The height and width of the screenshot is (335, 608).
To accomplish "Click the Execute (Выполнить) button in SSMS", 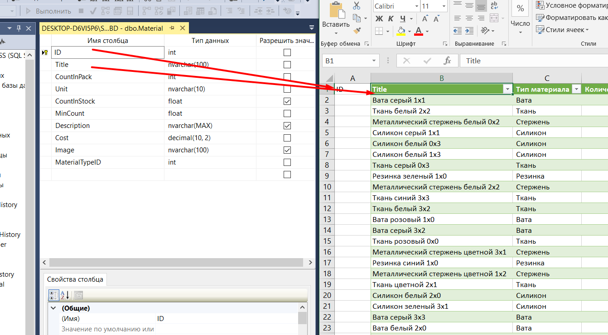I will [x=48, y=11].
